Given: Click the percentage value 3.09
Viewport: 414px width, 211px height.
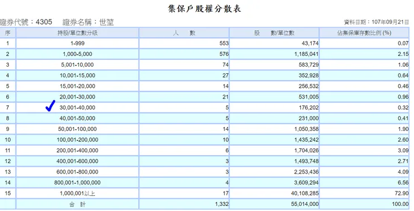Looking at the screenshot, I should pos(403,151).
